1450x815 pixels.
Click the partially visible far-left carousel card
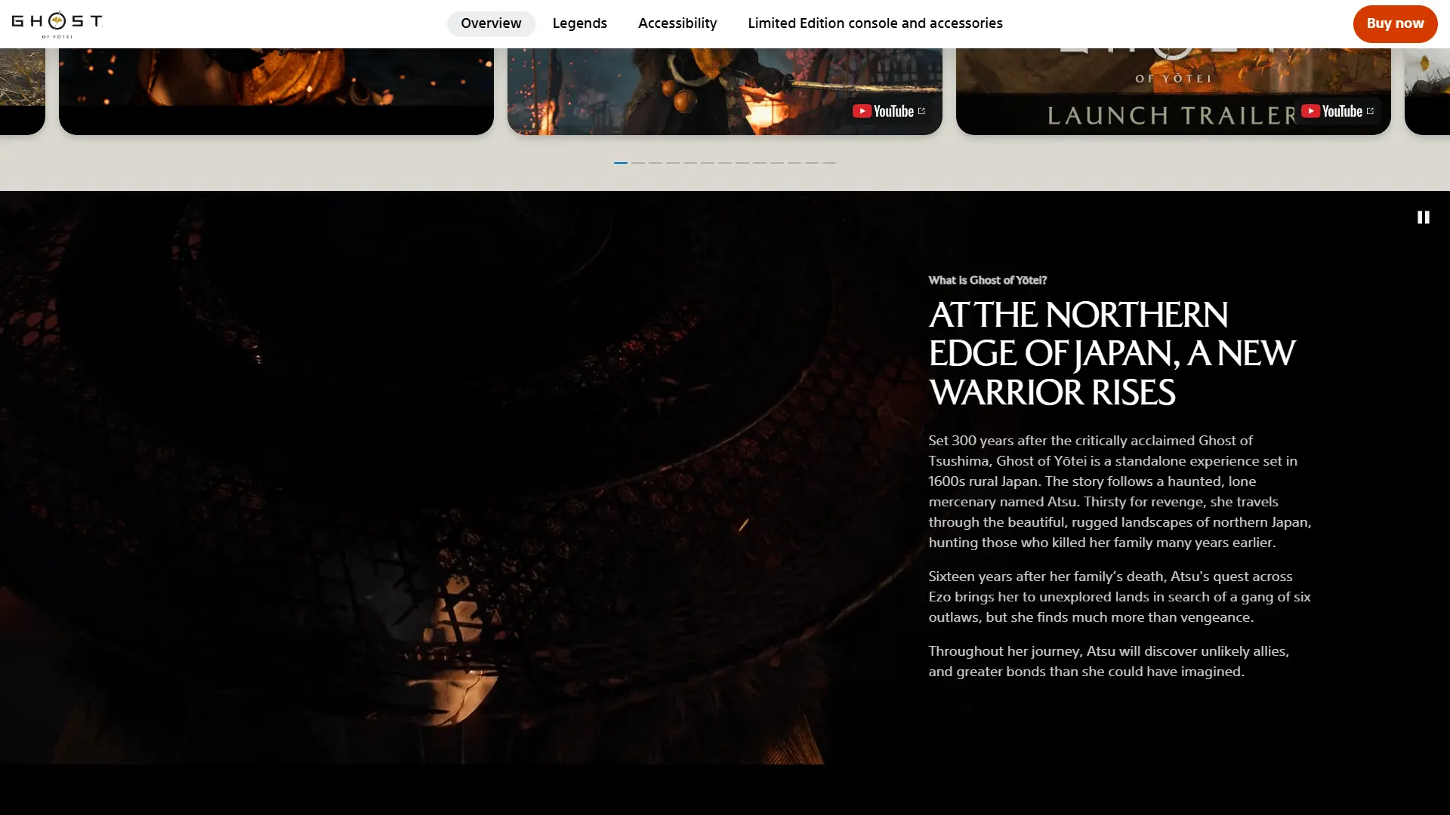click(x=21, y=91)
